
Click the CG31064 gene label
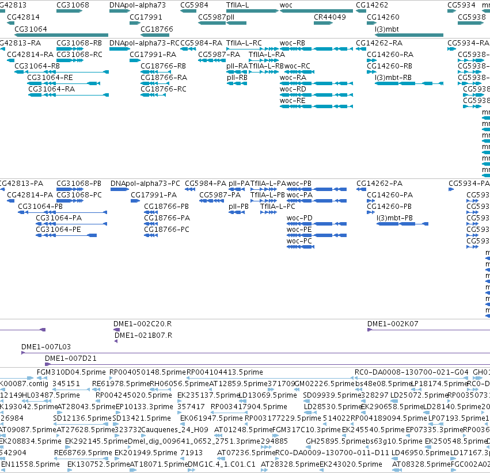click(x=31, y=29)
